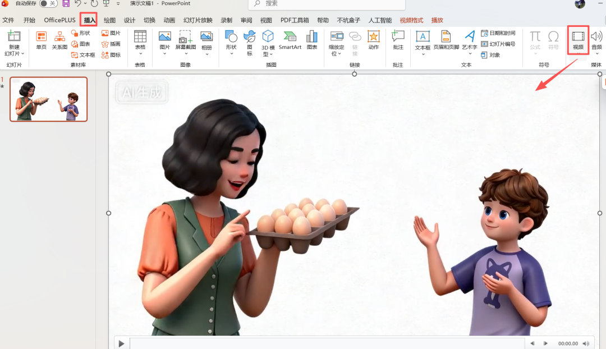Click the video playback progress bar
Screen dimensions: 606x349
click(325, 343)
